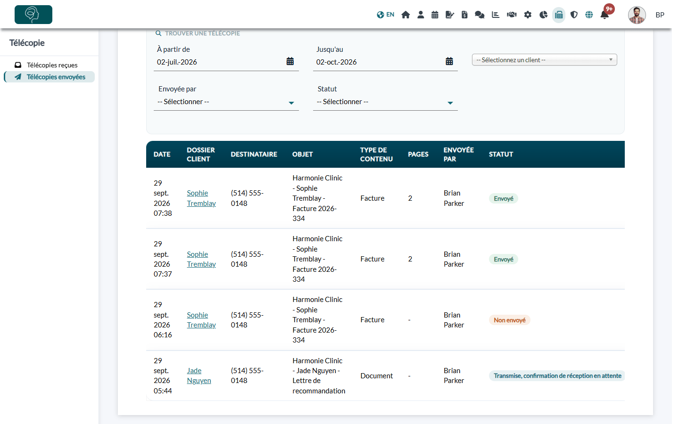Viewport: 679px width, 424px height.
Task: Open the handshake icon
Action: [x=512, y=15]
